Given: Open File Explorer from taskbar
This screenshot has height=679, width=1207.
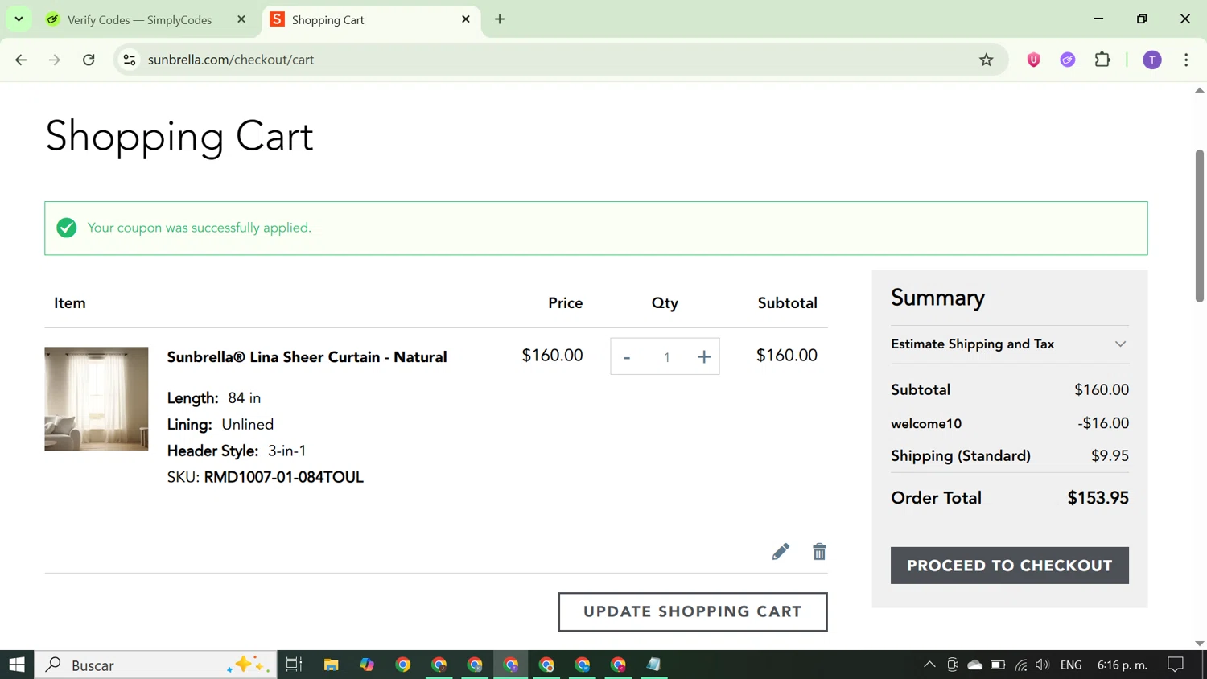Looking at the screenshot, I should pyautogui.click(x=331, y=665).
